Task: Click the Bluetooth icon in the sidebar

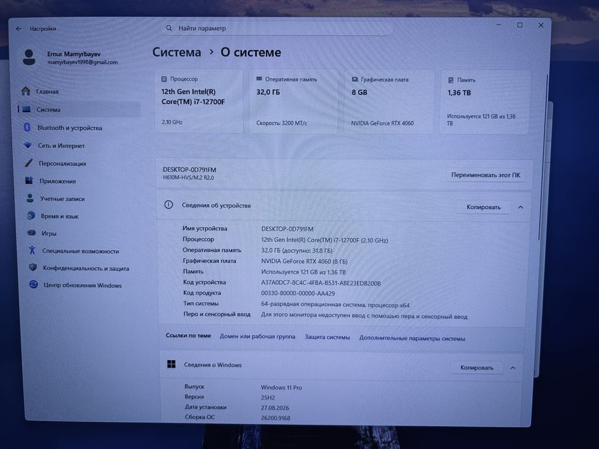Action: [x=27, y=127]
